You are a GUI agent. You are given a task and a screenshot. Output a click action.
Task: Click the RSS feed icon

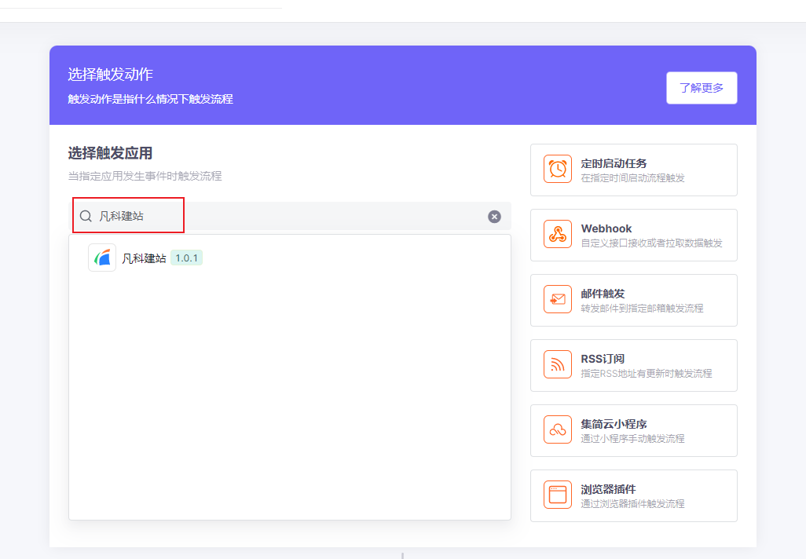click(x=558, y=365)
